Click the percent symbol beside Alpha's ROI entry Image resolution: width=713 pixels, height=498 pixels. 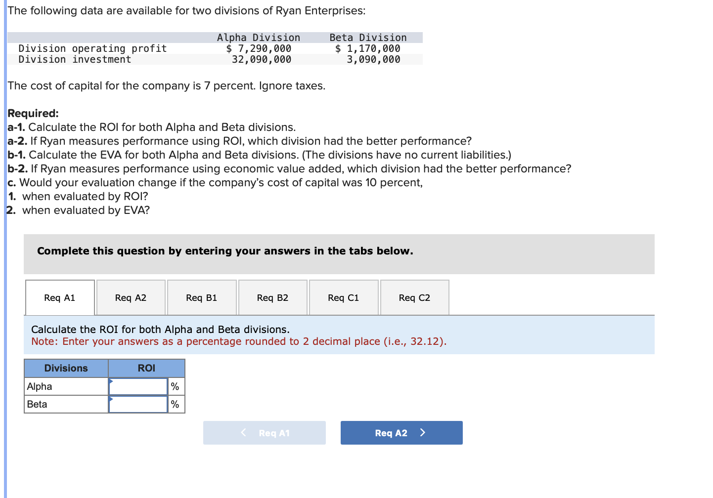175,386
